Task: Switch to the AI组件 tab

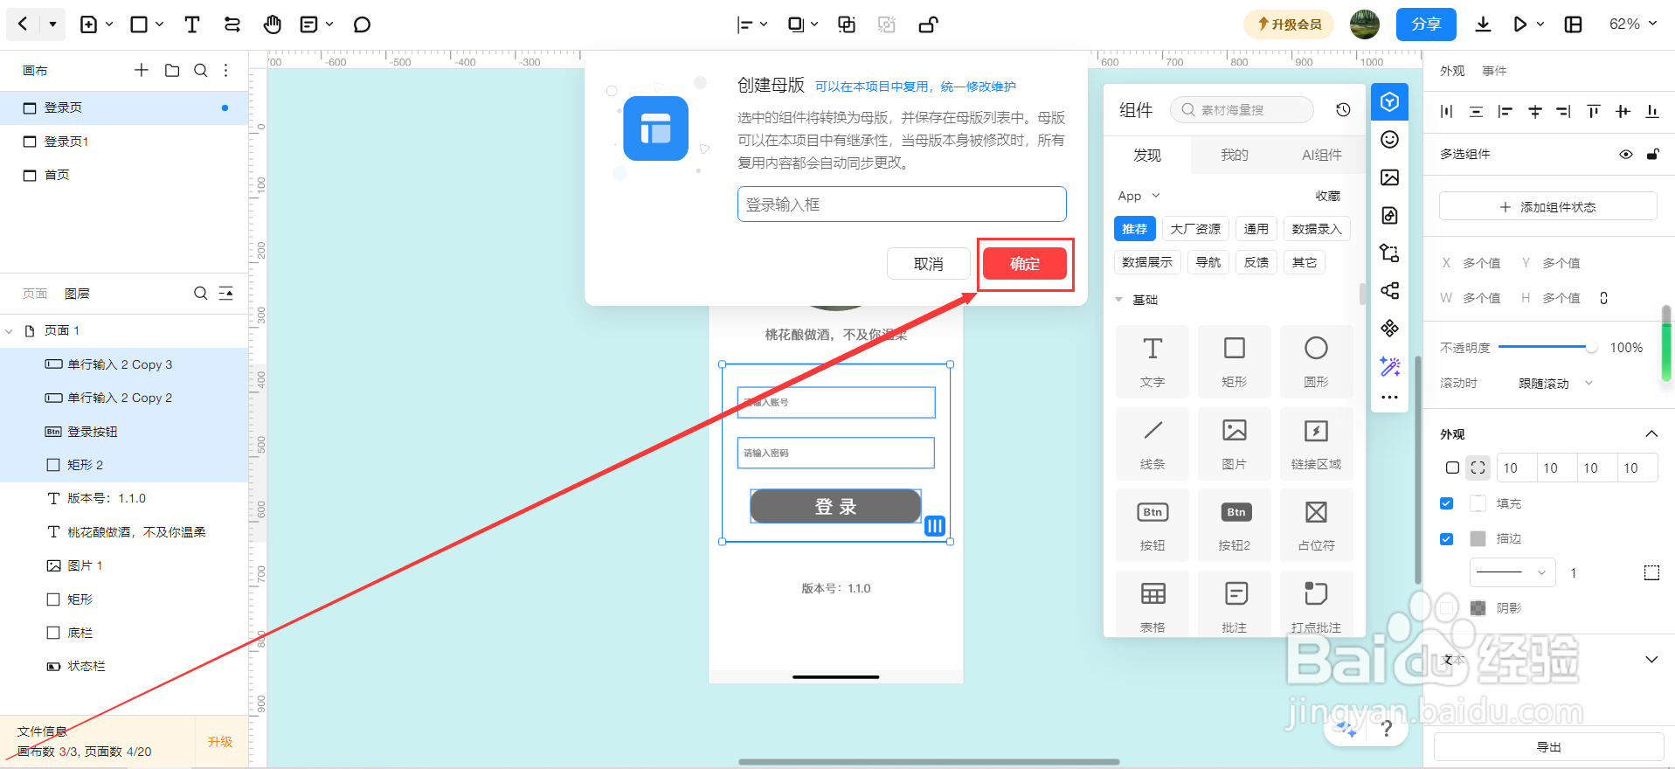Action: 1321,155
